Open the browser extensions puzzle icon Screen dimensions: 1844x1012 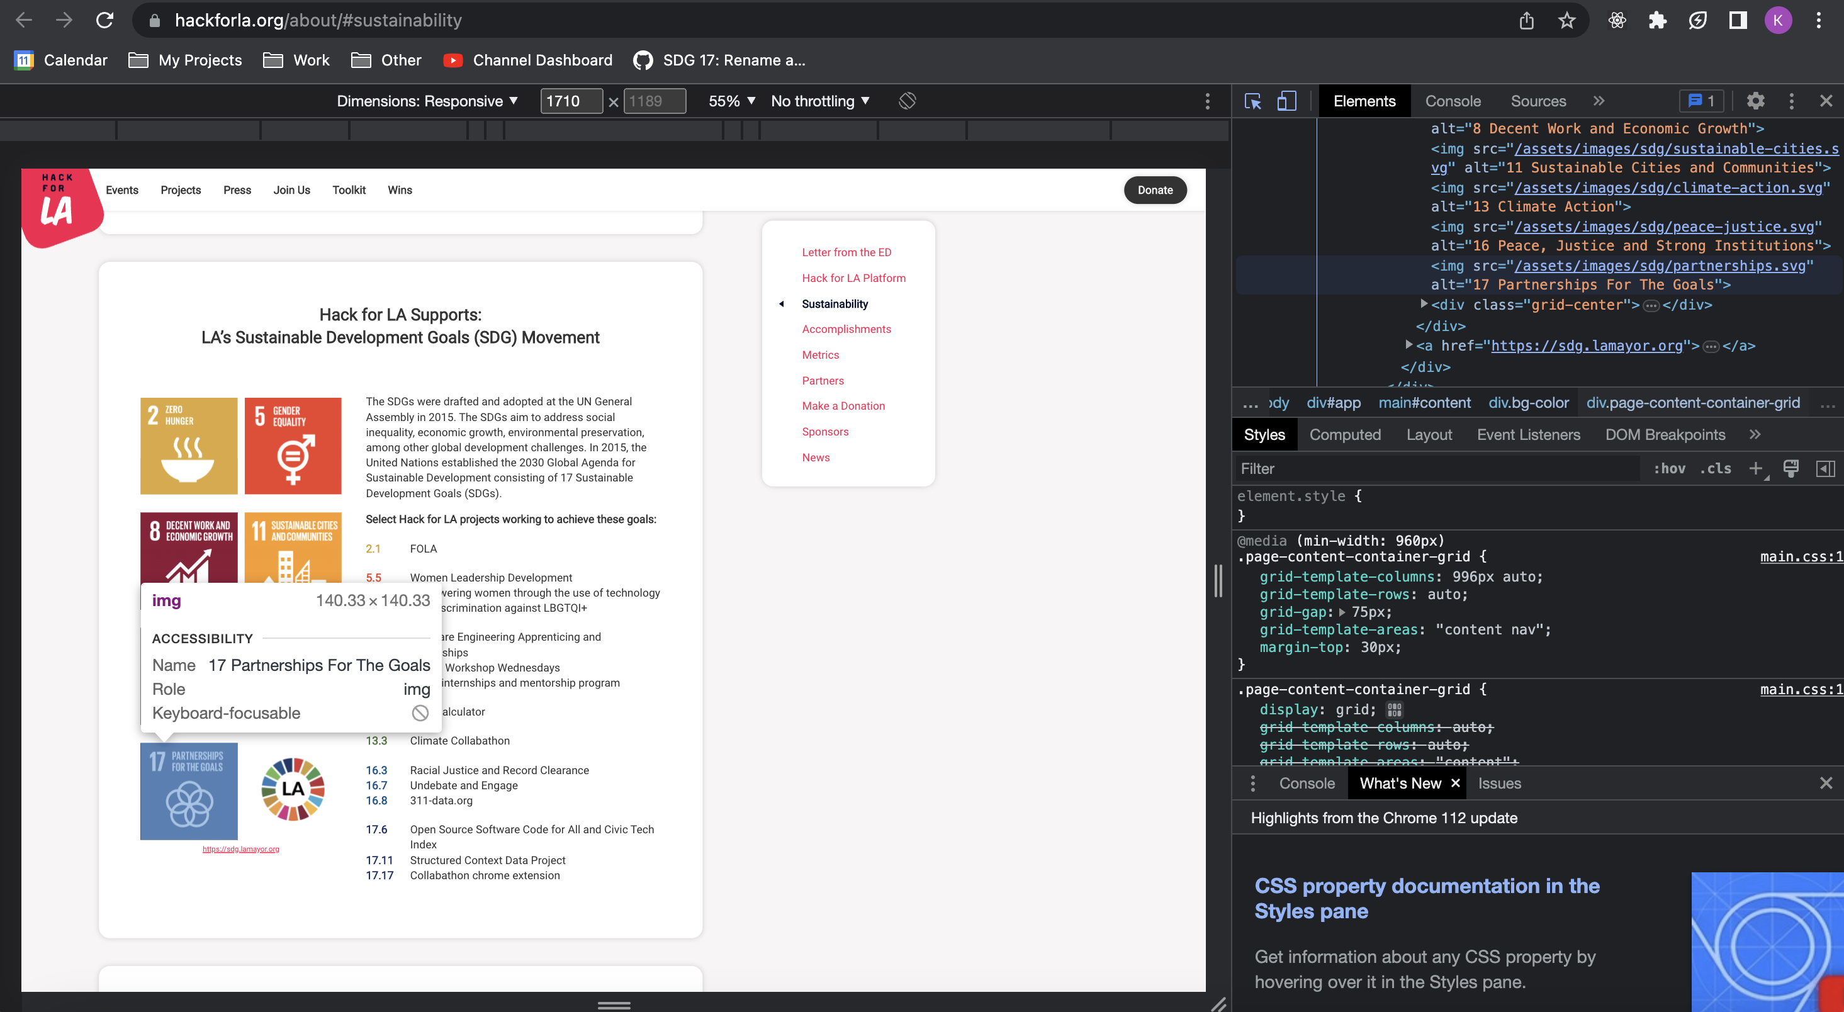[x=1657, y=20]
